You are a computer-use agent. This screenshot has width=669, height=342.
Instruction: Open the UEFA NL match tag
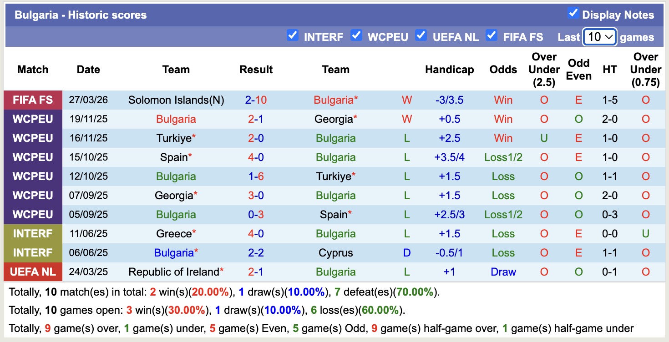pyautogui.click(x=33, y=272)
